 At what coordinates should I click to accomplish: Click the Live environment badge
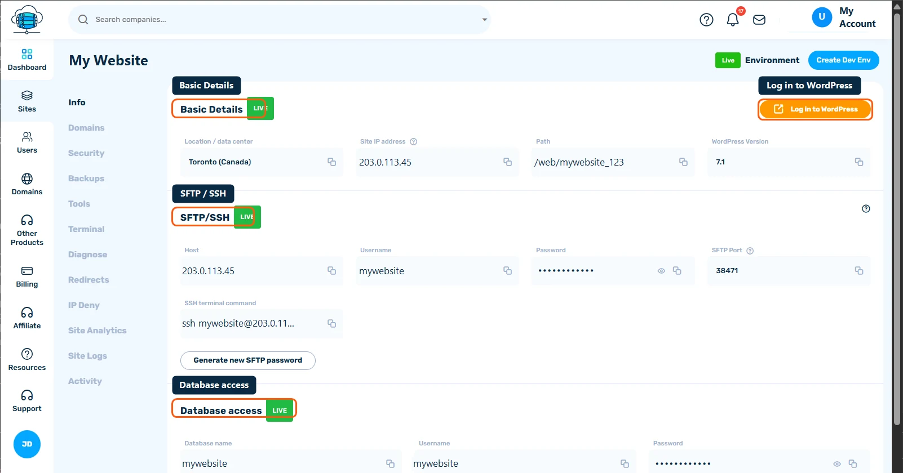[728, 60]
